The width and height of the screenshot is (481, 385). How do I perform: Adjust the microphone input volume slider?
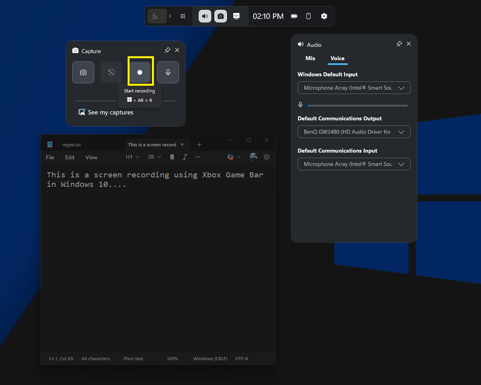point(357,105)
